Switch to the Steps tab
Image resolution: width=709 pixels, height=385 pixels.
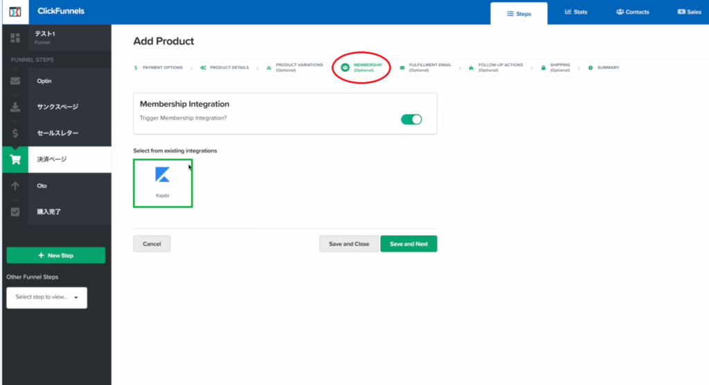519,14
